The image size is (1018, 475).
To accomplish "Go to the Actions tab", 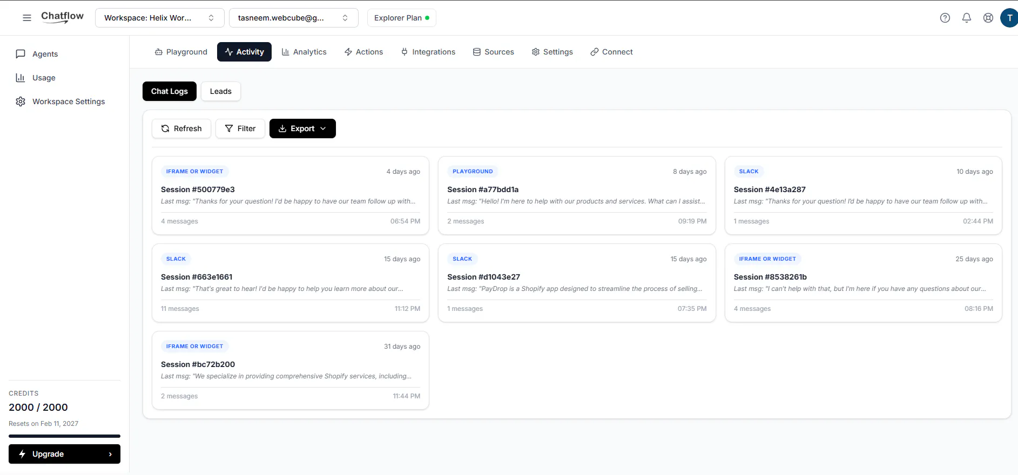I will [364, 52].
